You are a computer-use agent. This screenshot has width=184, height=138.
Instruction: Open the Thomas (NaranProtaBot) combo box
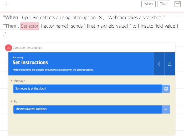[92, 109]
